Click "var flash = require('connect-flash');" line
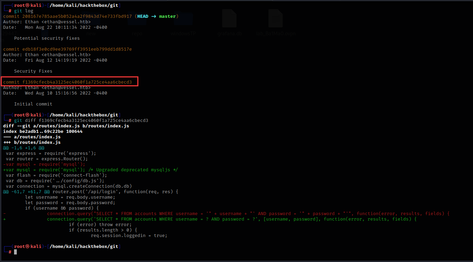 [x=57, y=175]
